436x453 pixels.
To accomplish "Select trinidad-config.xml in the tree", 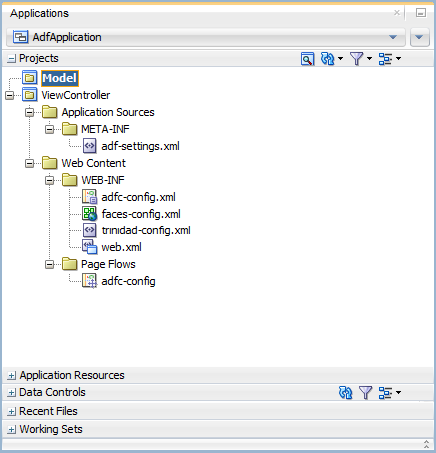I will pyautogui.click(x=146, y=230).
